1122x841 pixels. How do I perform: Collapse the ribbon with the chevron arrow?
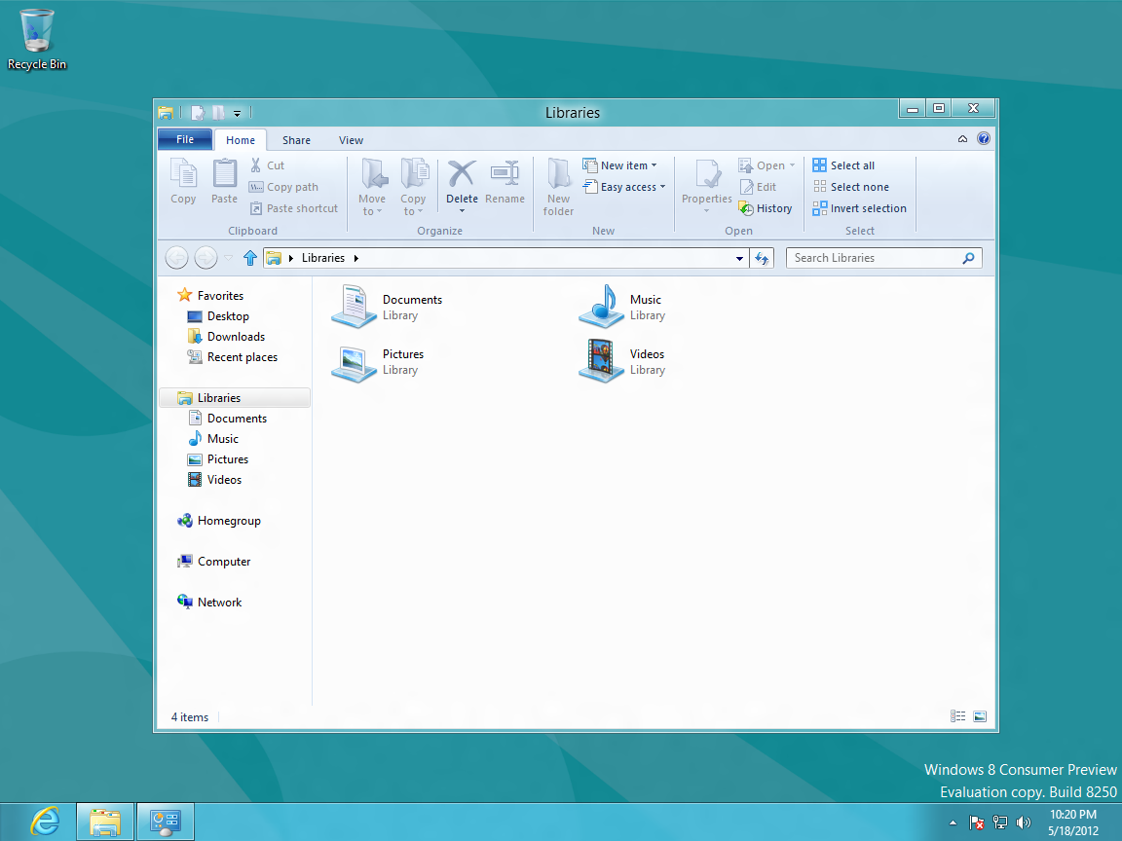963,139
